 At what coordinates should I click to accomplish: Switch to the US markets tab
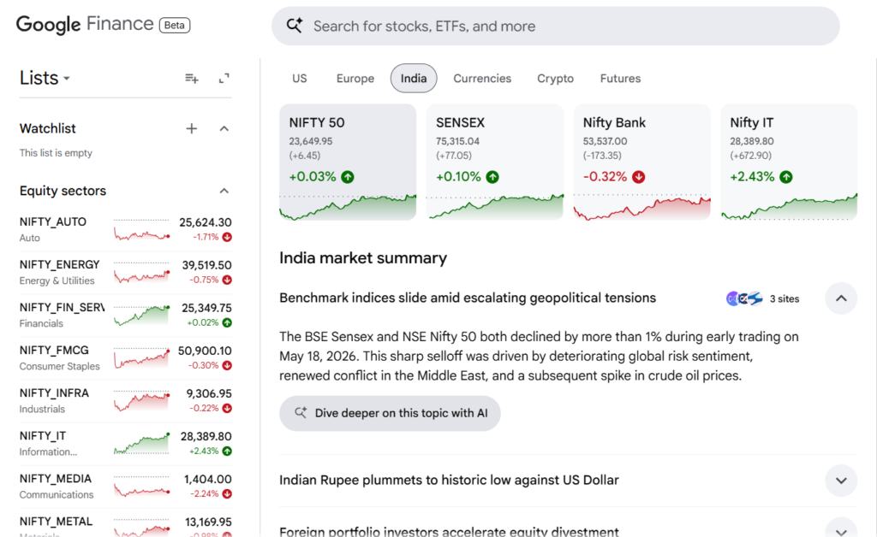pos(299,79)
